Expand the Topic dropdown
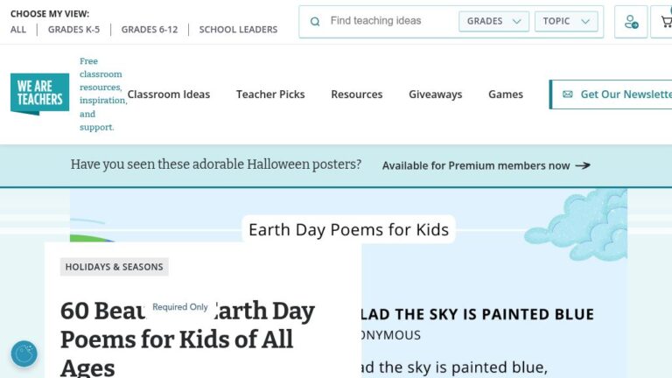Viewport: 672px width, 378px height. point(566,21)
